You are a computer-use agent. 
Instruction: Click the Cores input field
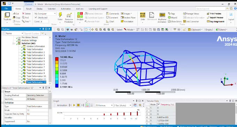click(45, 22)
